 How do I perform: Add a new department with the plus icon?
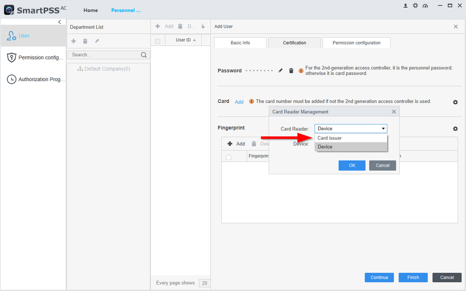[74, 41]
